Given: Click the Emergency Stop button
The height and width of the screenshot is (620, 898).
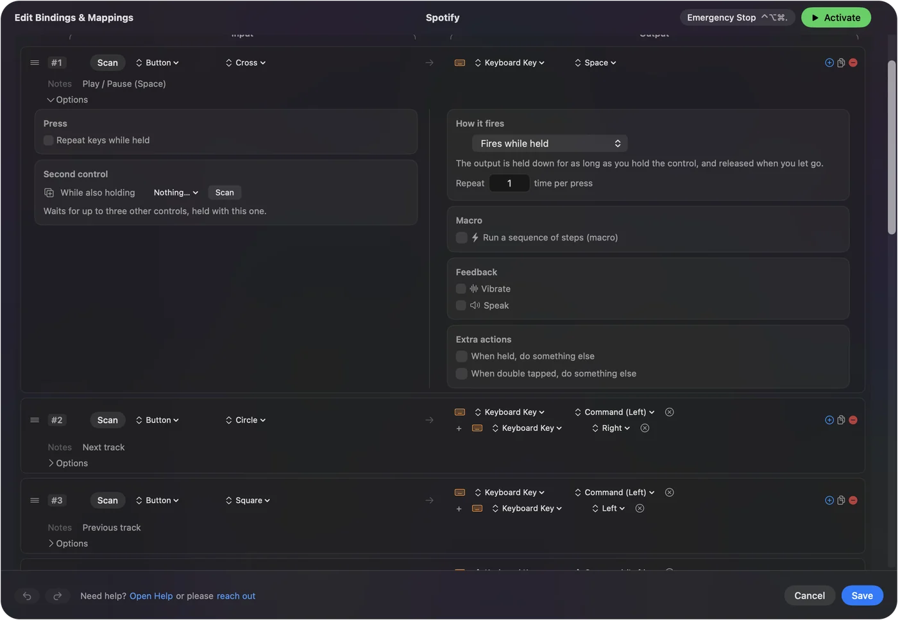Looking at the screenshot, I should (x=737, y=18).
